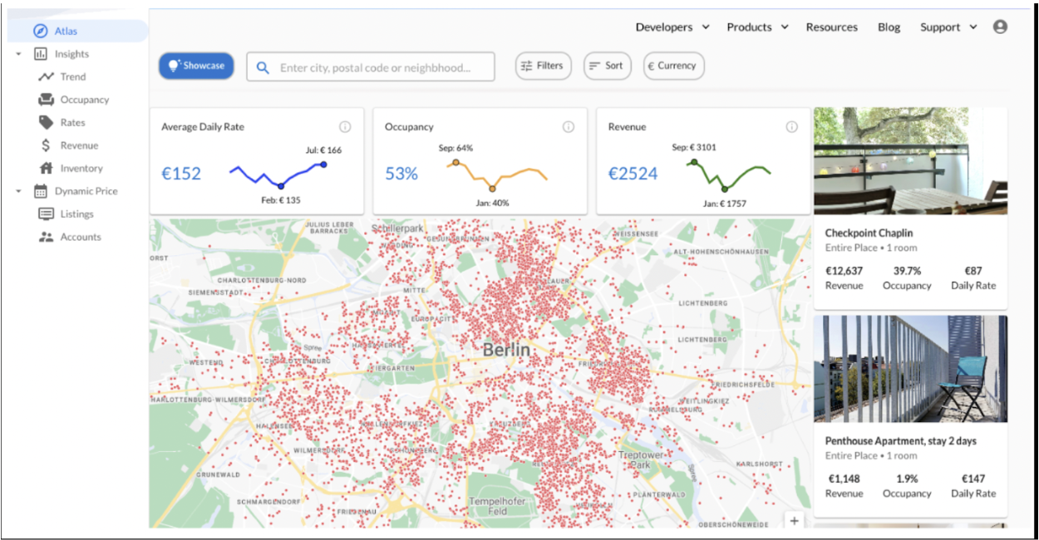Screen dimensions: 1039x540
Task: Click the Accounts people icon
Action: click(46, 236)
